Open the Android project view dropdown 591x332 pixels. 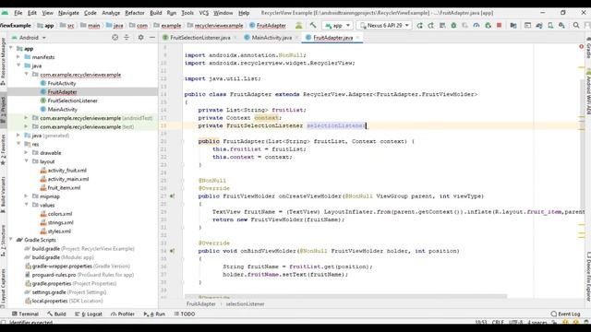(x=29, y=37)
